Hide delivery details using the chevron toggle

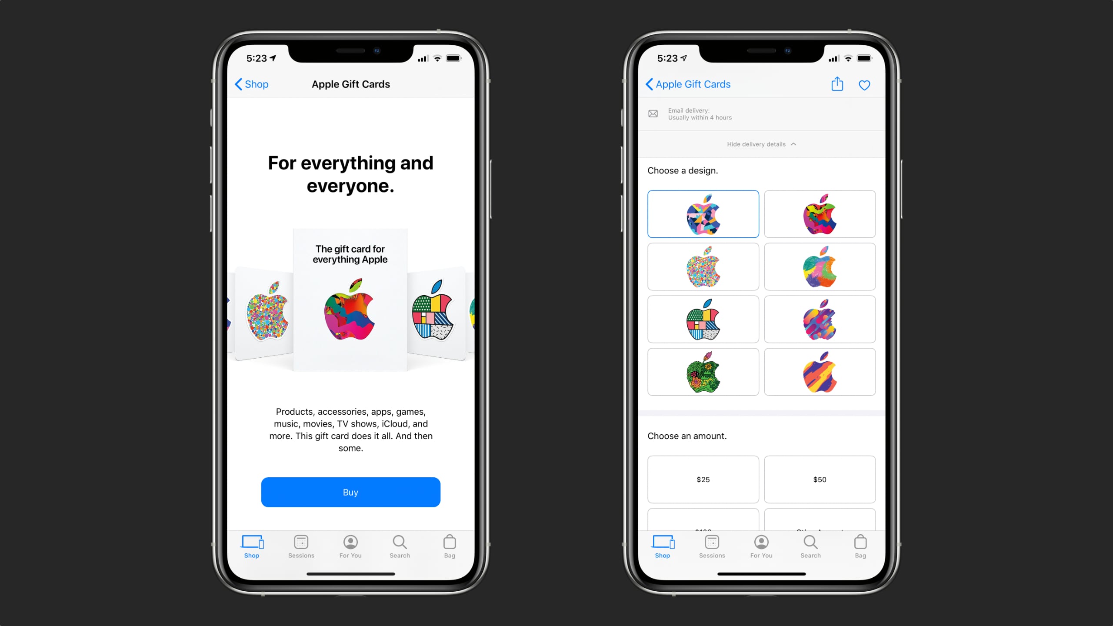(x=793, y=144)
